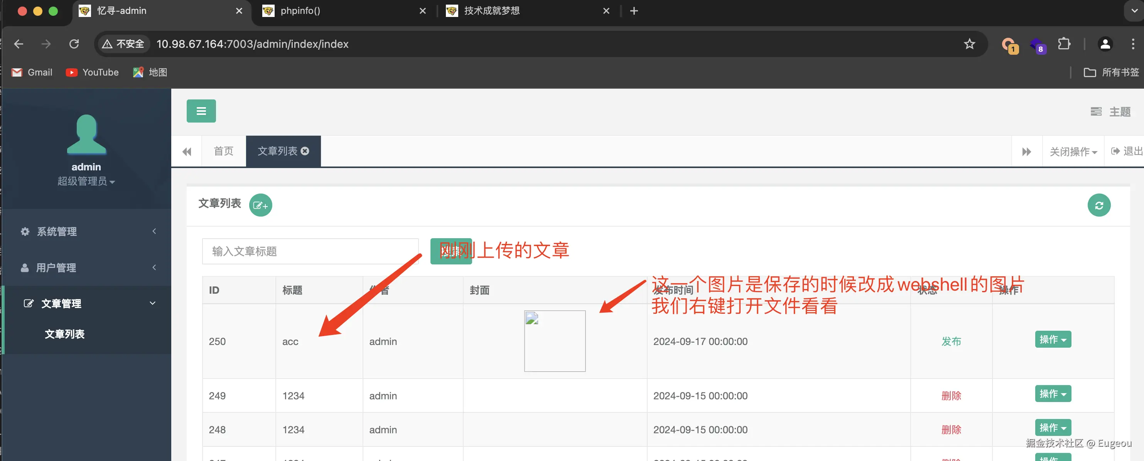The width and height of the screenshot is (1144, 461).
Task: Open the 超级管理员 user dropdown
Action: pyautogui.click(x=86, y=181)
